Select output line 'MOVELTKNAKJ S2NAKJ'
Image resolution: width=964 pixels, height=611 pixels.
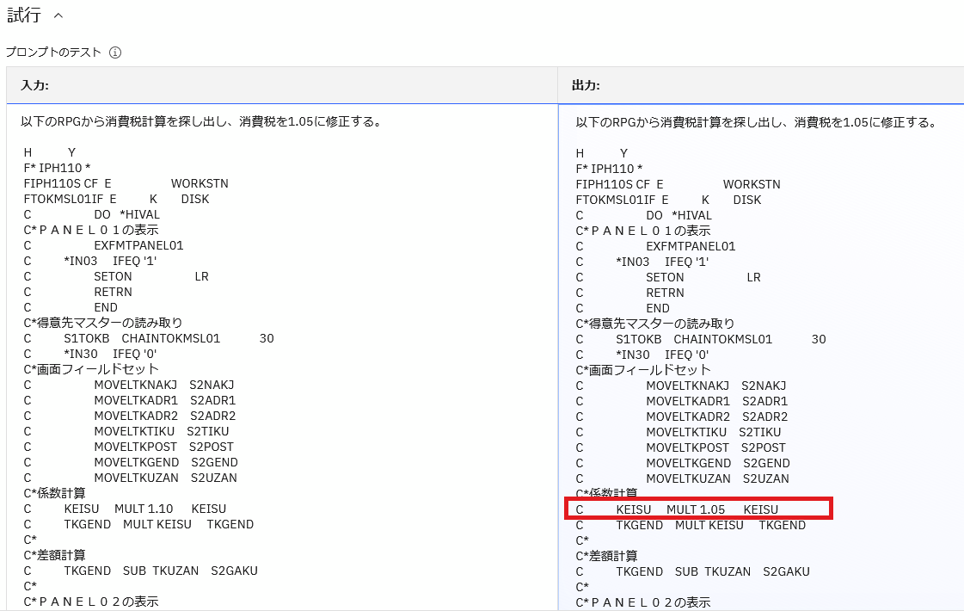tap(681, 386)
